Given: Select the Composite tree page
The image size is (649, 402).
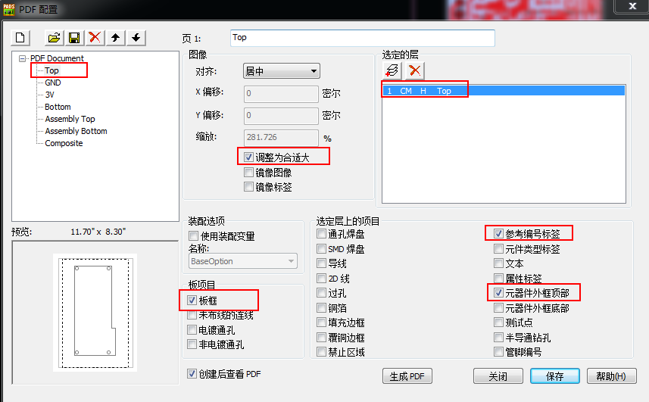Looking at the screenshot, I should coord(64,143).
